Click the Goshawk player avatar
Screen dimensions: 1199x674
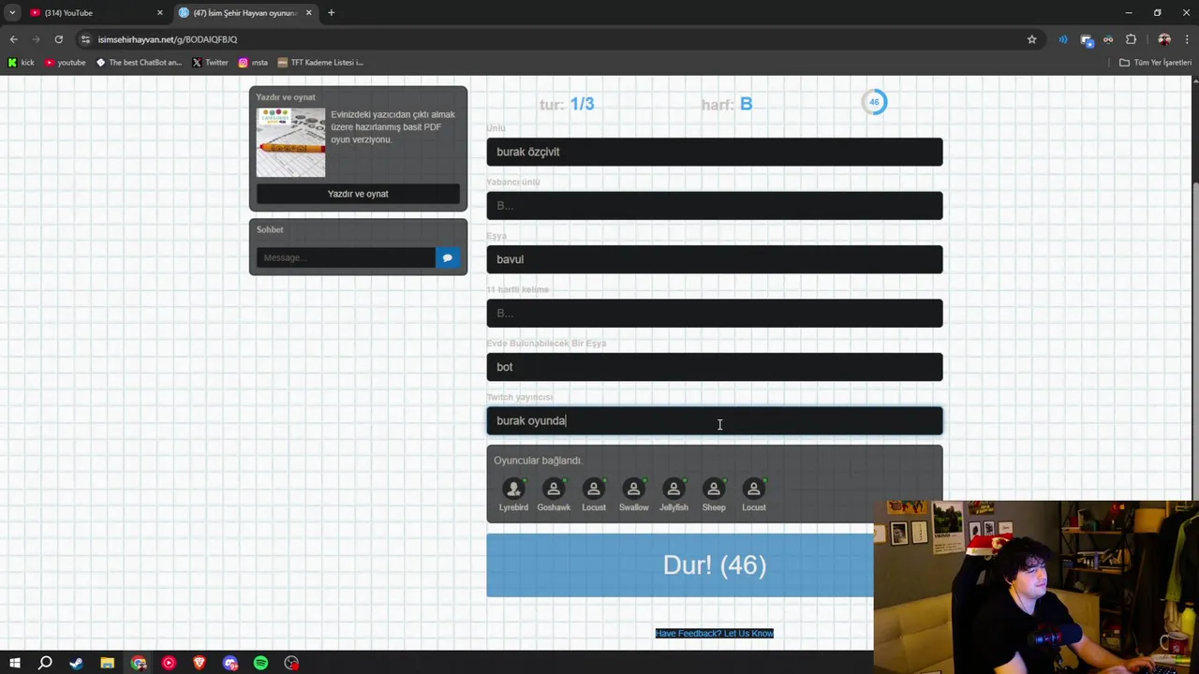554,489
